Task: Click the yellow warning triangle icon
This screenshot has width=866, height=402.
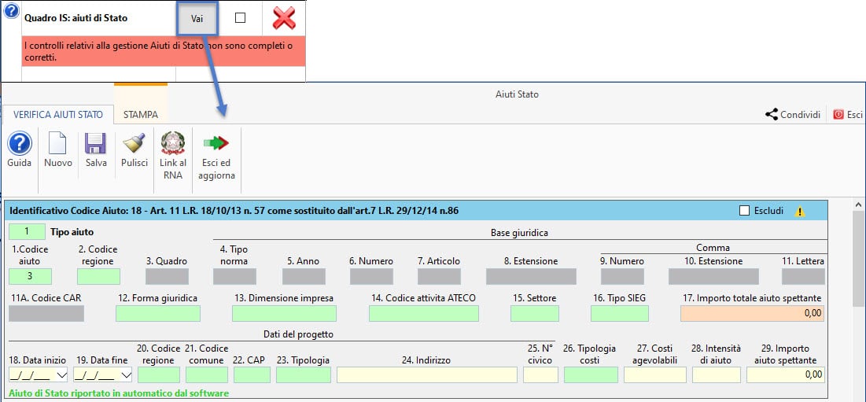Action: (x=801, y=212)
